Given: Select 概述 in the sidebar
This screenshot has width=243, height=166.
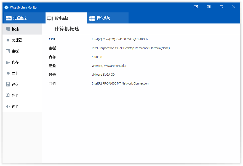Looking at the screenshot, I should click(x=22, y=29).
